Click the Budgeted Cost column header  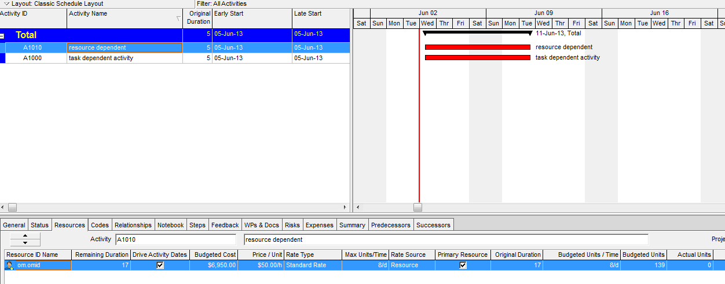(214, 255)
